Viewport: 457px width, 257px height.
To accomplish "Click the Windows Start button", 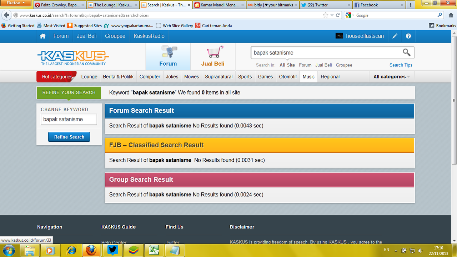I will tap(8, 250).
